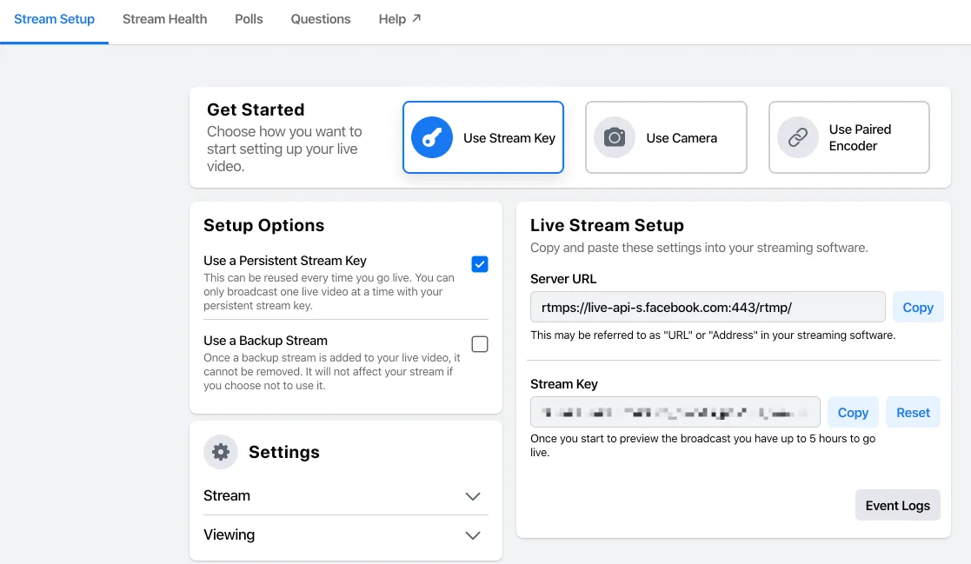Open the Stream settings row

point(346,496)
